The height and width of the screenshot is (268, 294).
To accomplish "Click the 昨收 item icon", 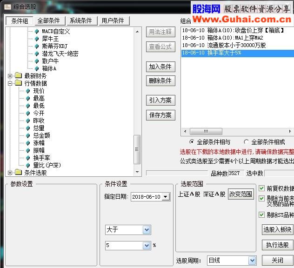I will pos(28,121).
